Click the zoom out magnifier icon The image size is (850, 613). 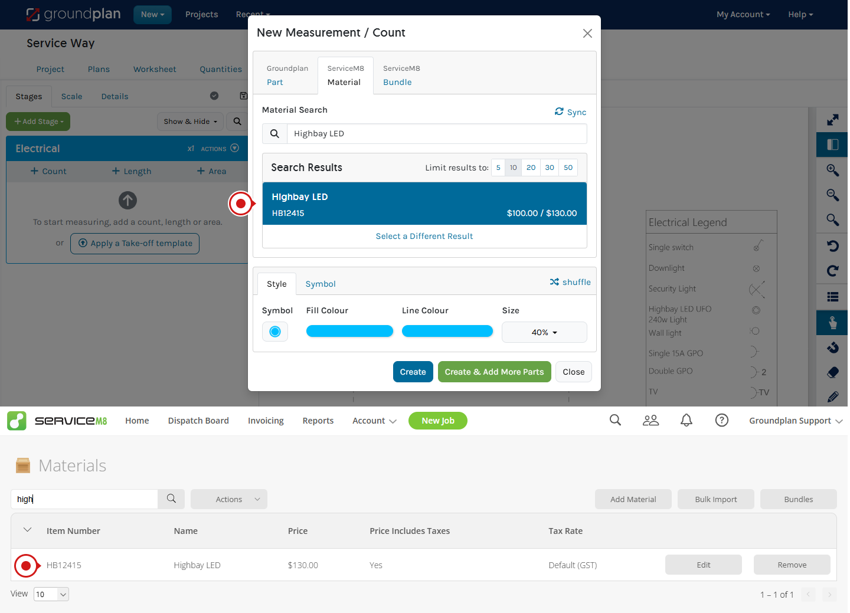(832, 195)
